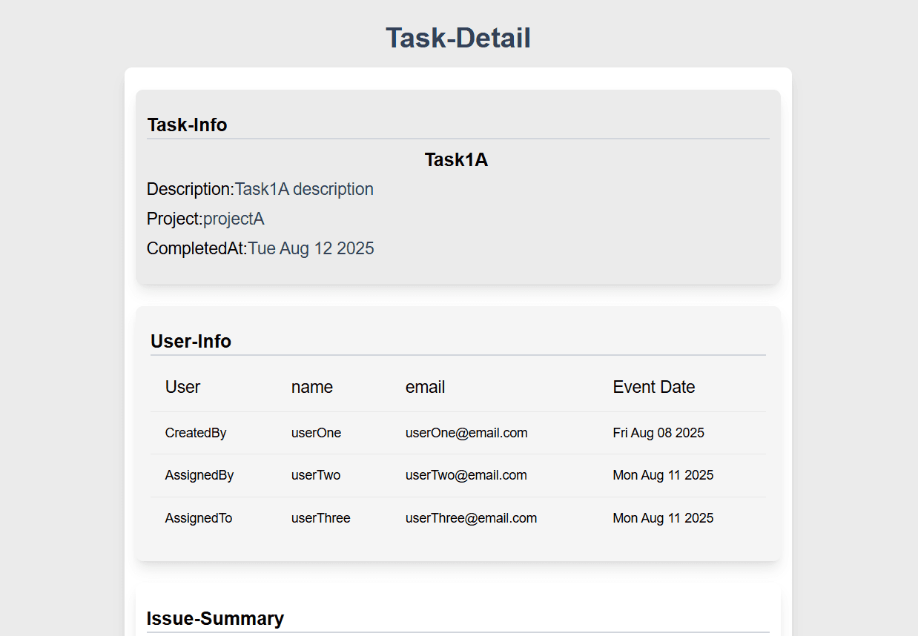Click the userThree@email.com address
Screen dimensions: 918x636
pos(471,518)
